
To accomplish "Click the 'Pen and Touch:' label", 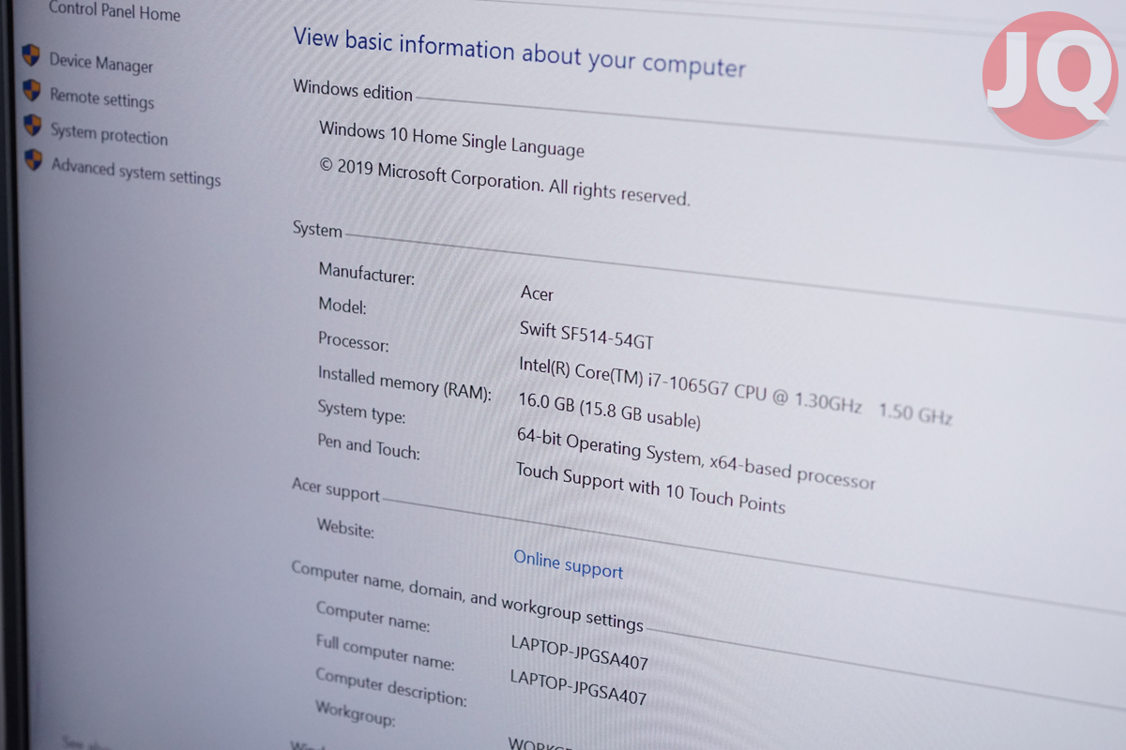I will [x=368, y=446].
